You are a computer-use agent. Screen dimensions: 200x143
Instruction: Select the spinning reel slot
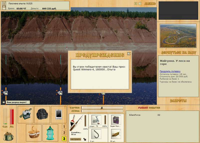pyautogui.click(x=96, y=120)
